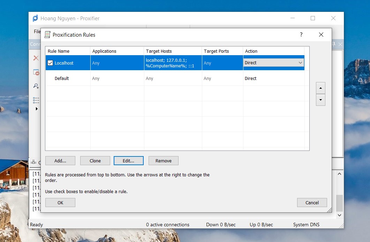Open the File menu

[x=37, y=31]
